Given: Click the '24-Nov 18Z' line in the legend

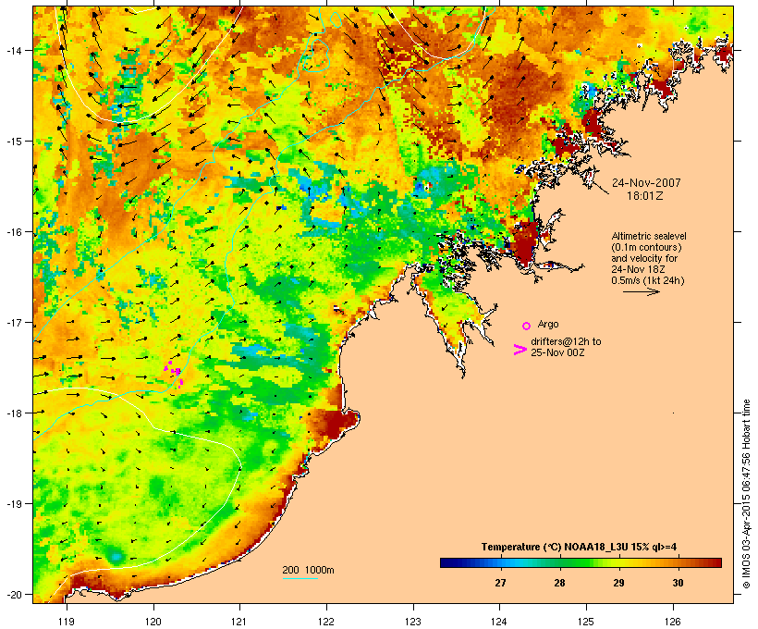Looking at the screenshot, I should pos(638,269).
